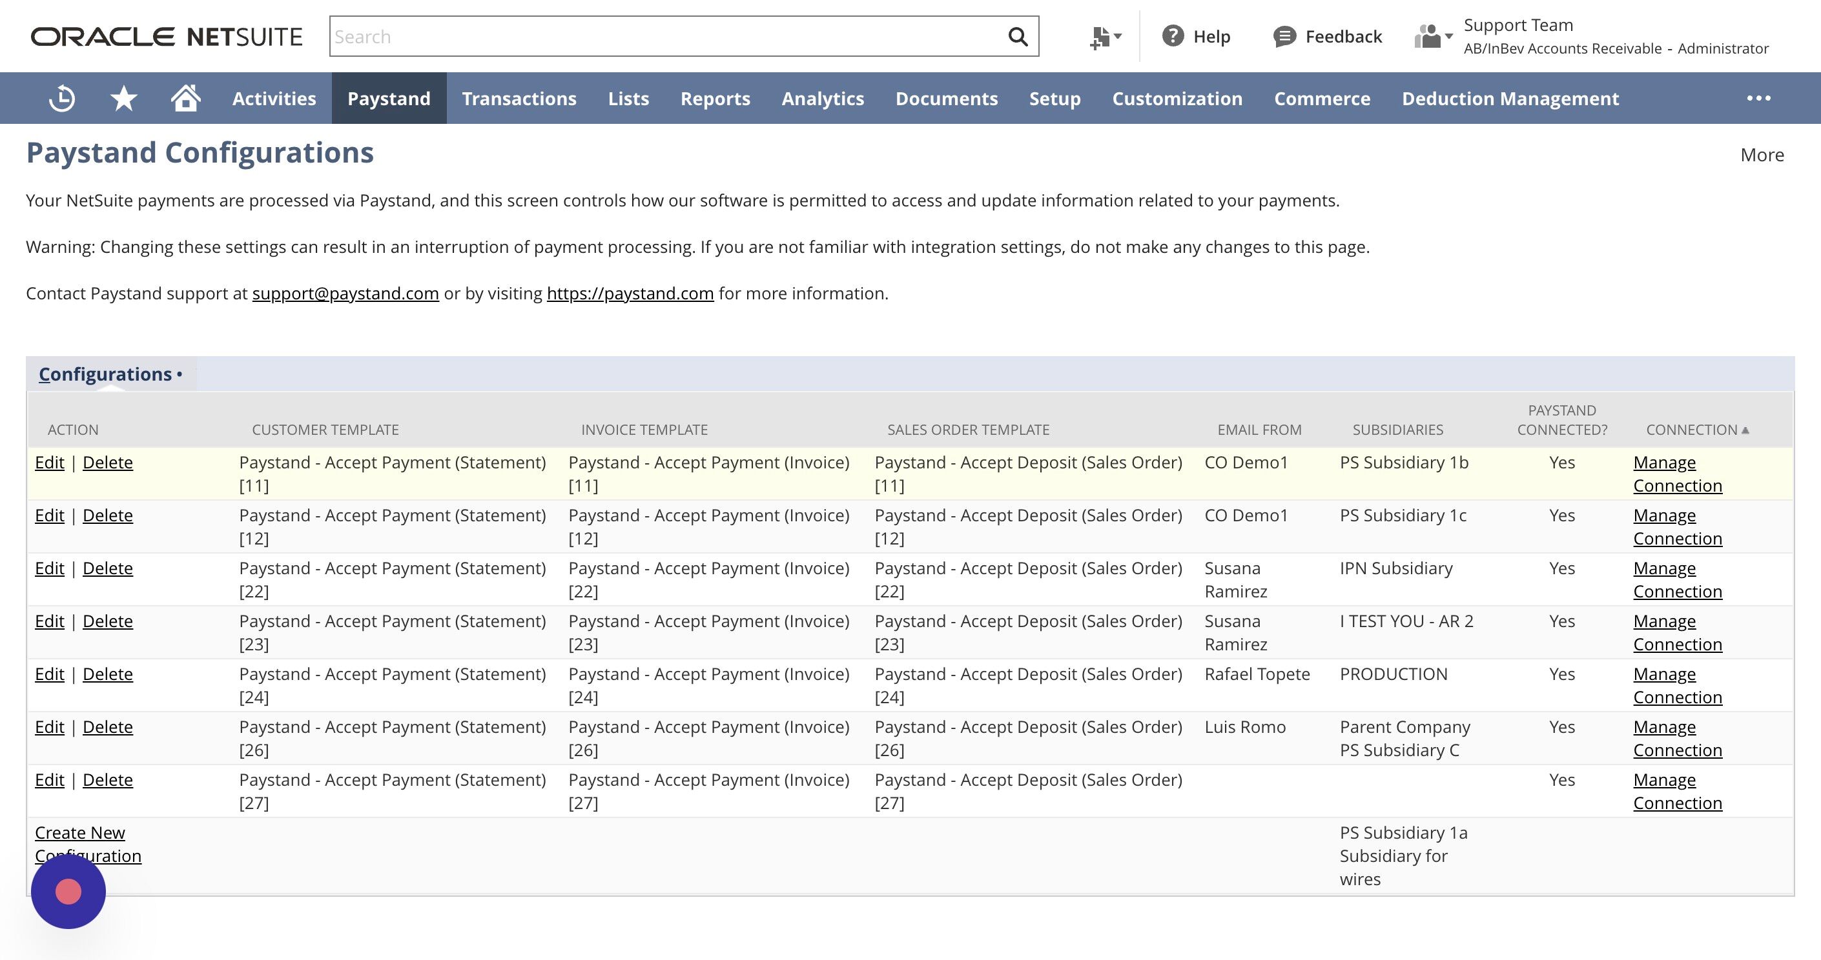This screenshot has height=960, width=1821.
Task: Edit the PS Subsidiary 1c configuration
Action: click(50, 515)
